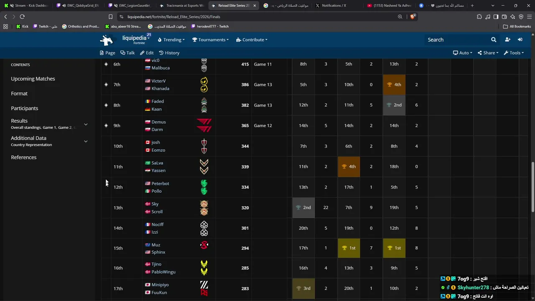Open a new browser tab
Viewport: 535px width, 301px height.
tap(472, 5)
